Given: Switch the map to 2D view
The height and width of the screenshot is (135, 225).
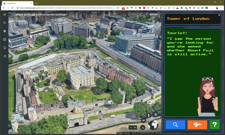Looking at the screenshot, I should (143, 120).
